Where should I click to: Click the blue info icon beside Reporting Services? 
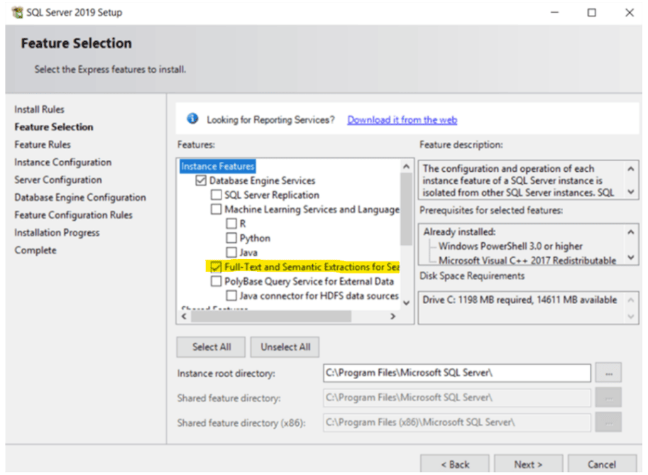click(x=192, y=119)
